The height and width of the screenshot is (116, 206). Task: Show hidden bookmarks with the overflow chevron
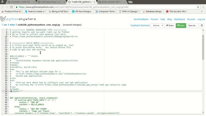tap(202, 12)
